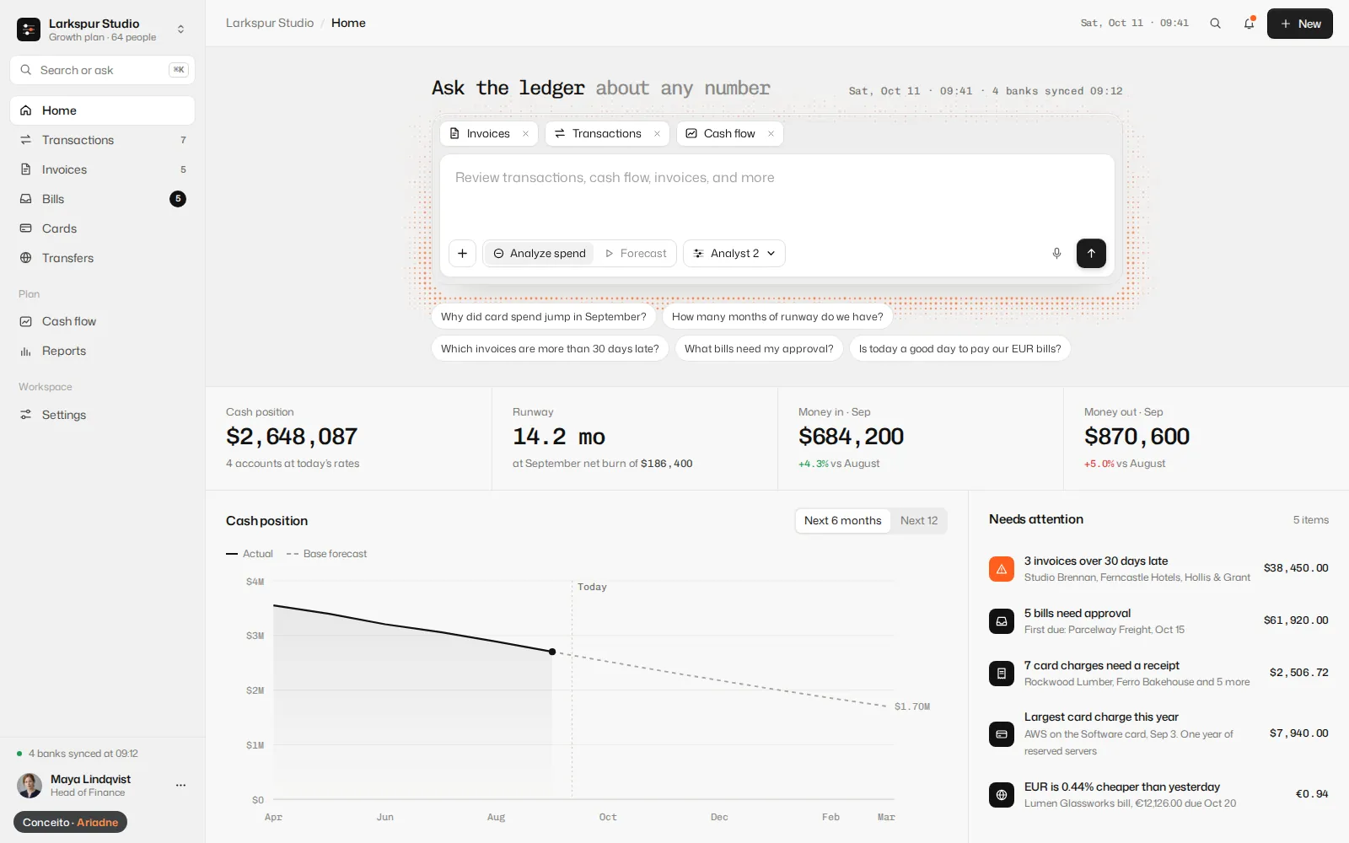Click the Larkspur Studio logo icon

pyautogui.click(x=29, y=30)
